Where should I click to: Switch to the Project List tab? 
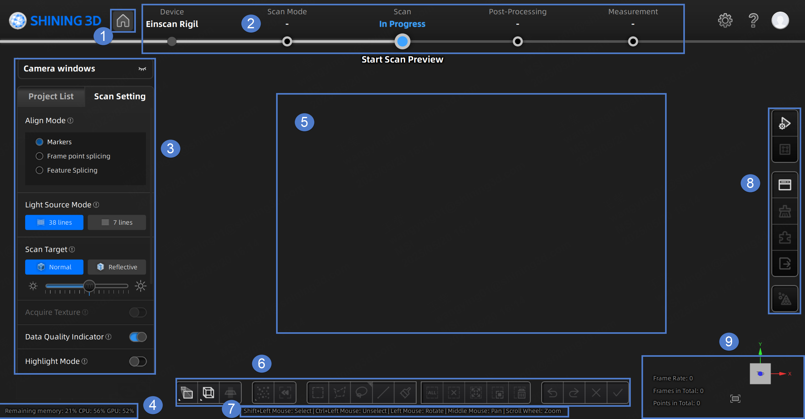click(x=51, y=96)
